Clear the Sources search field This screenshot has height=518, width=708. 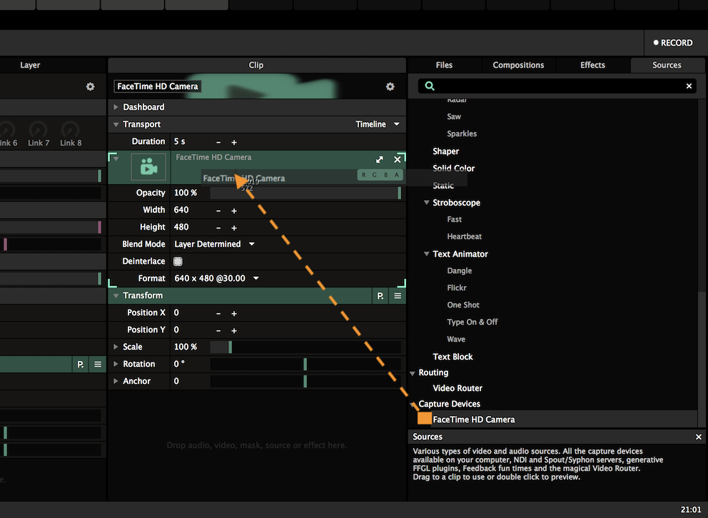pyautogui.click(x=689, y=86)
